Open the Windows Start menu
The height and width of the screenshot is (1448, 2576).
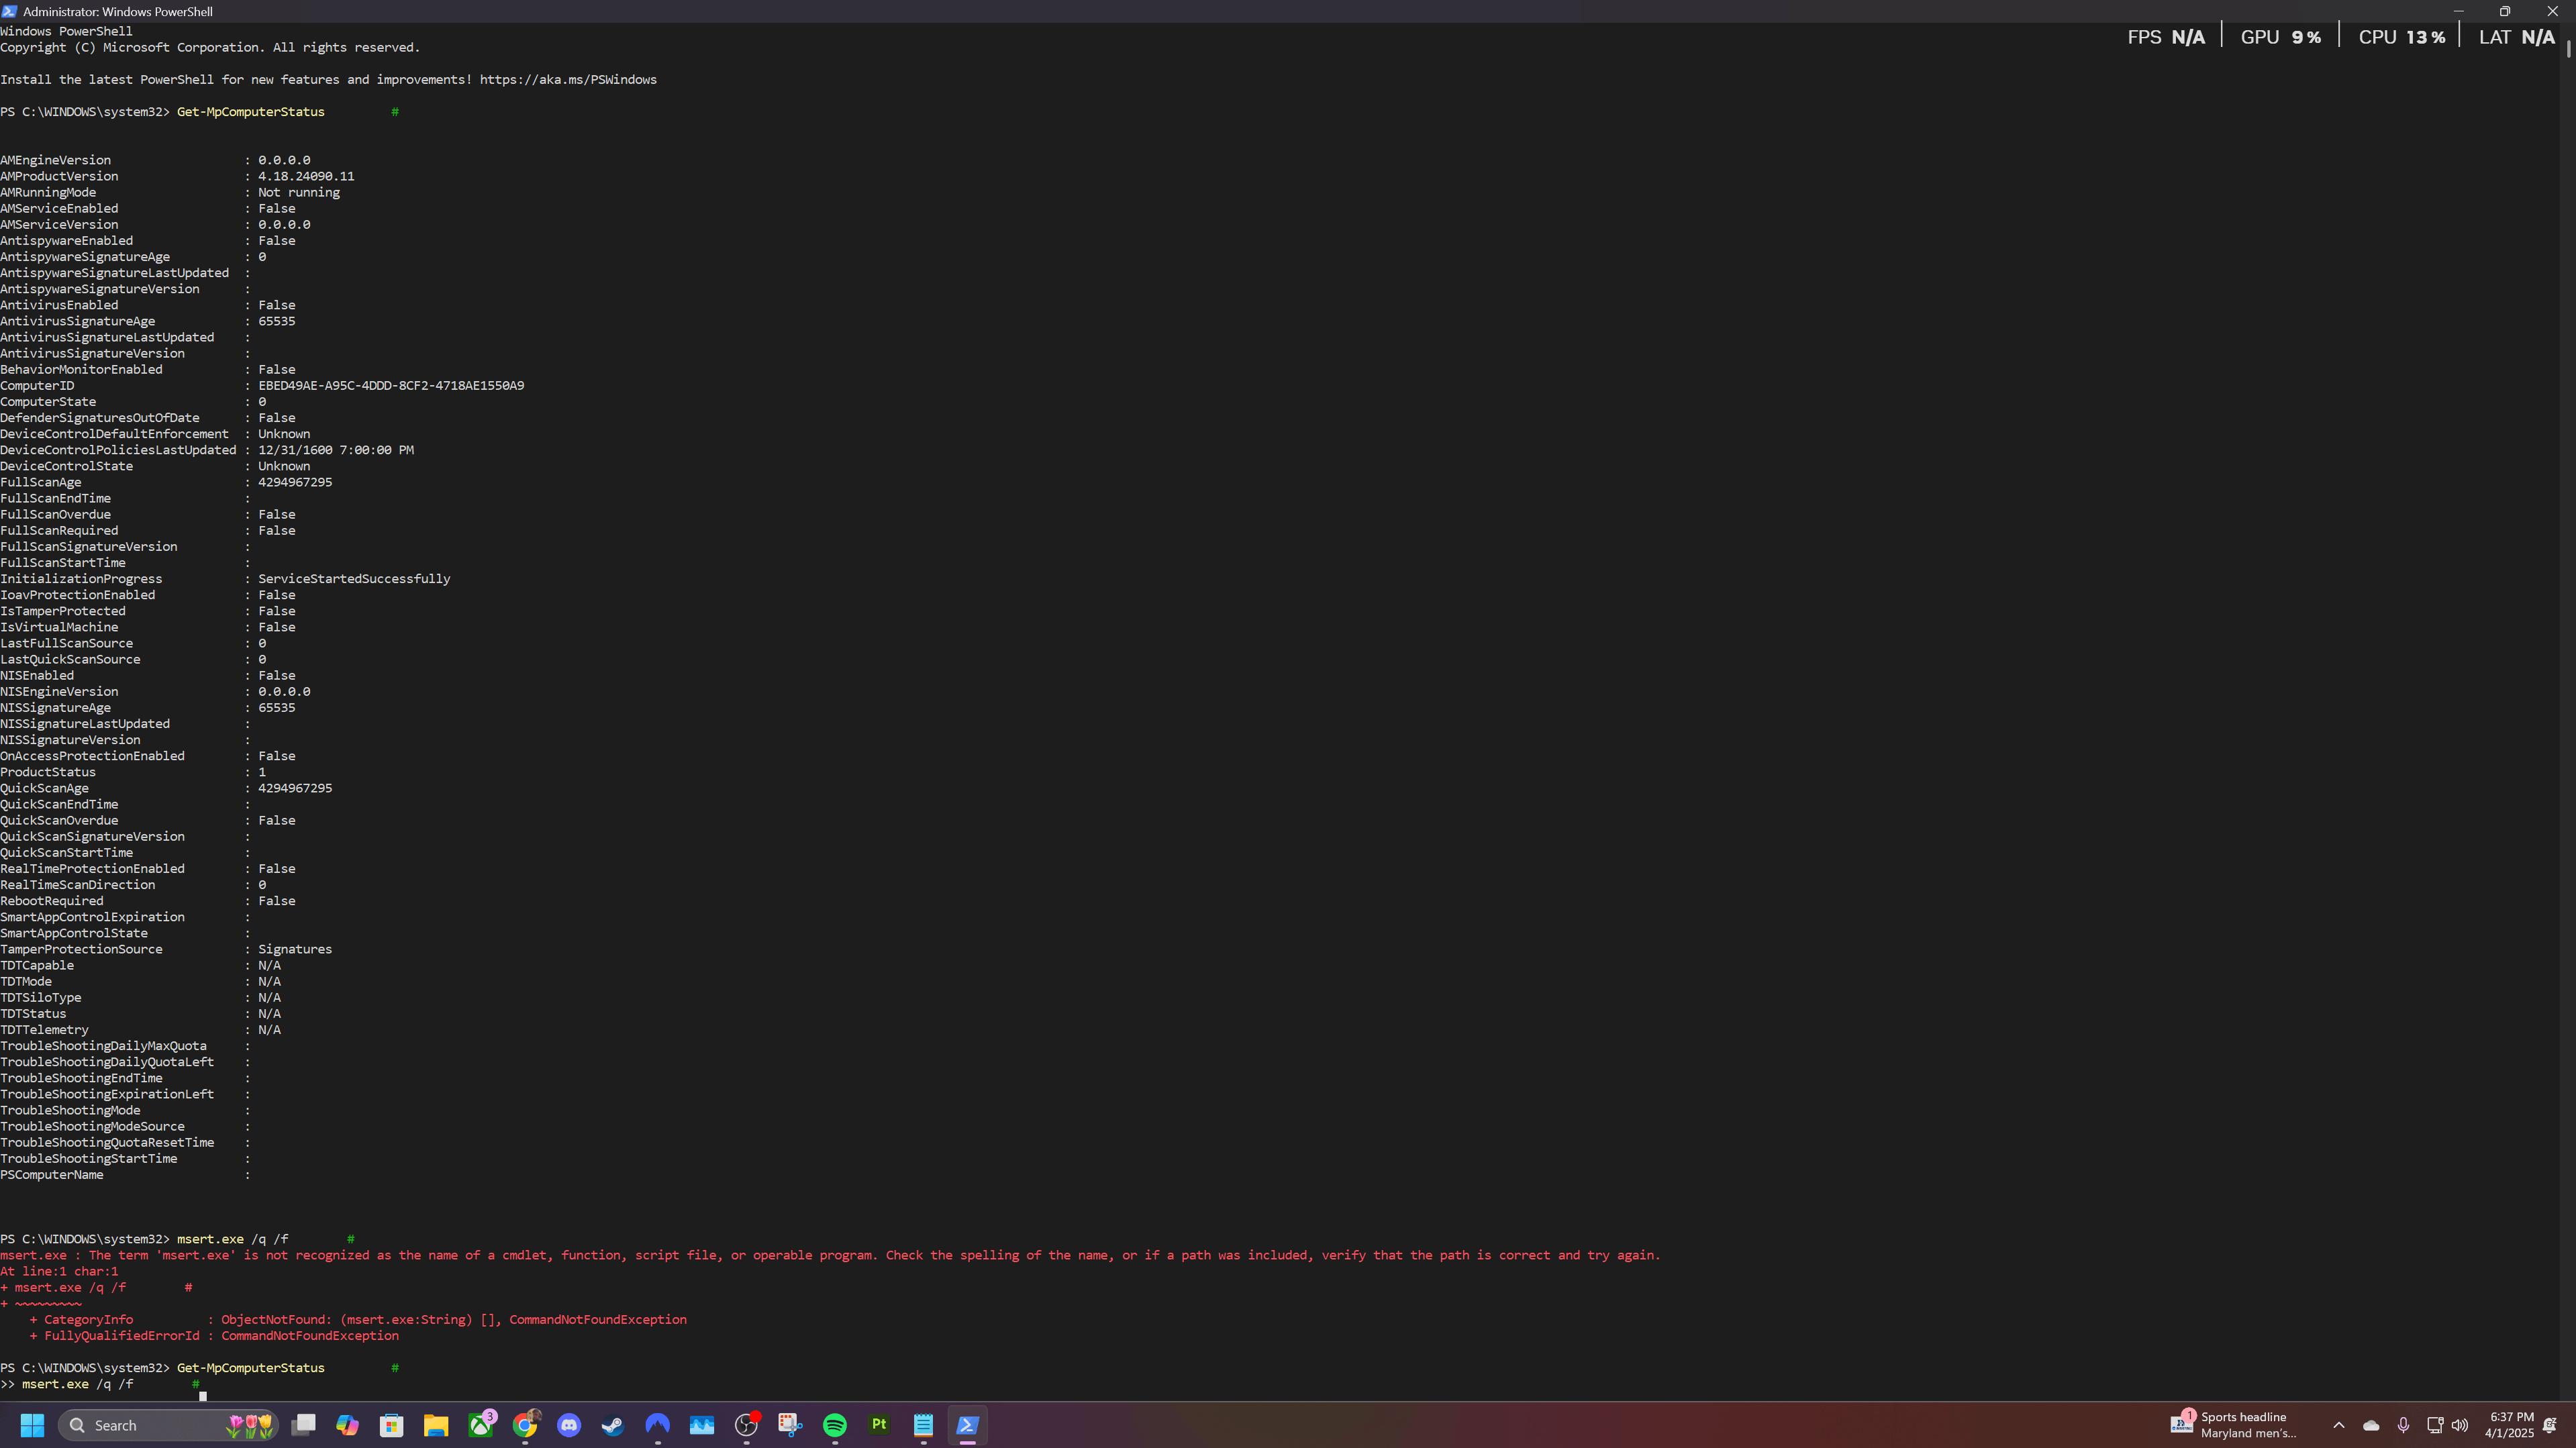(x=32, y=1425)
